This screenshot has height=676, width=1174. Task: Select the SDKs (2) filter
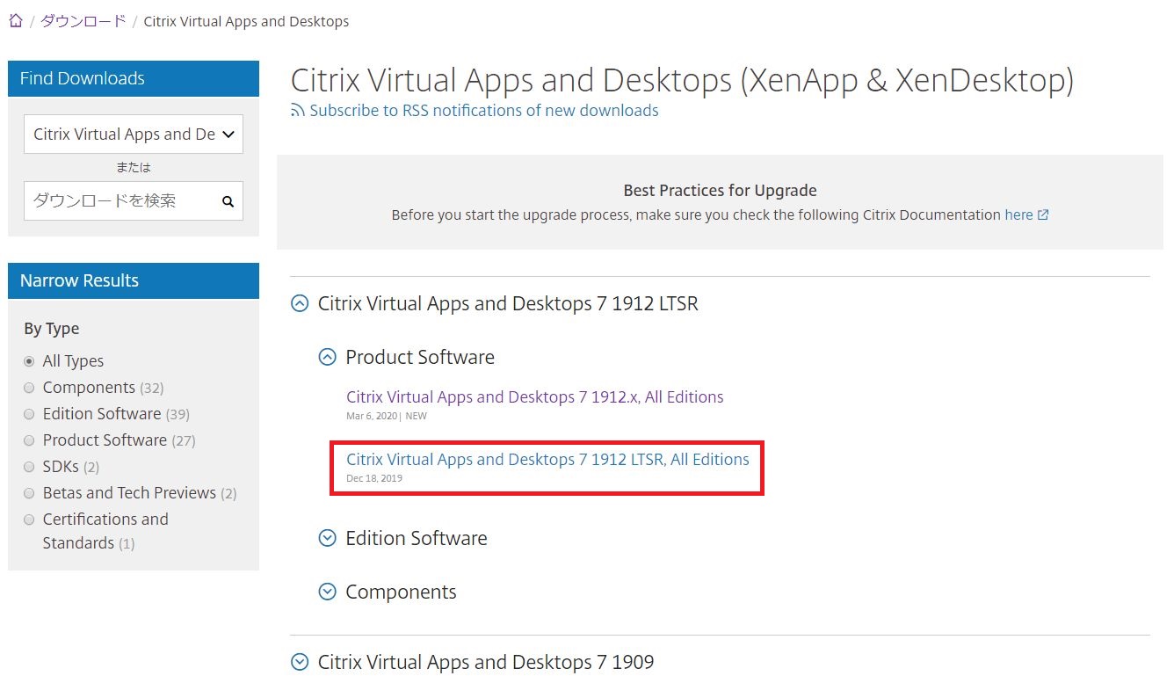[29, 467]
